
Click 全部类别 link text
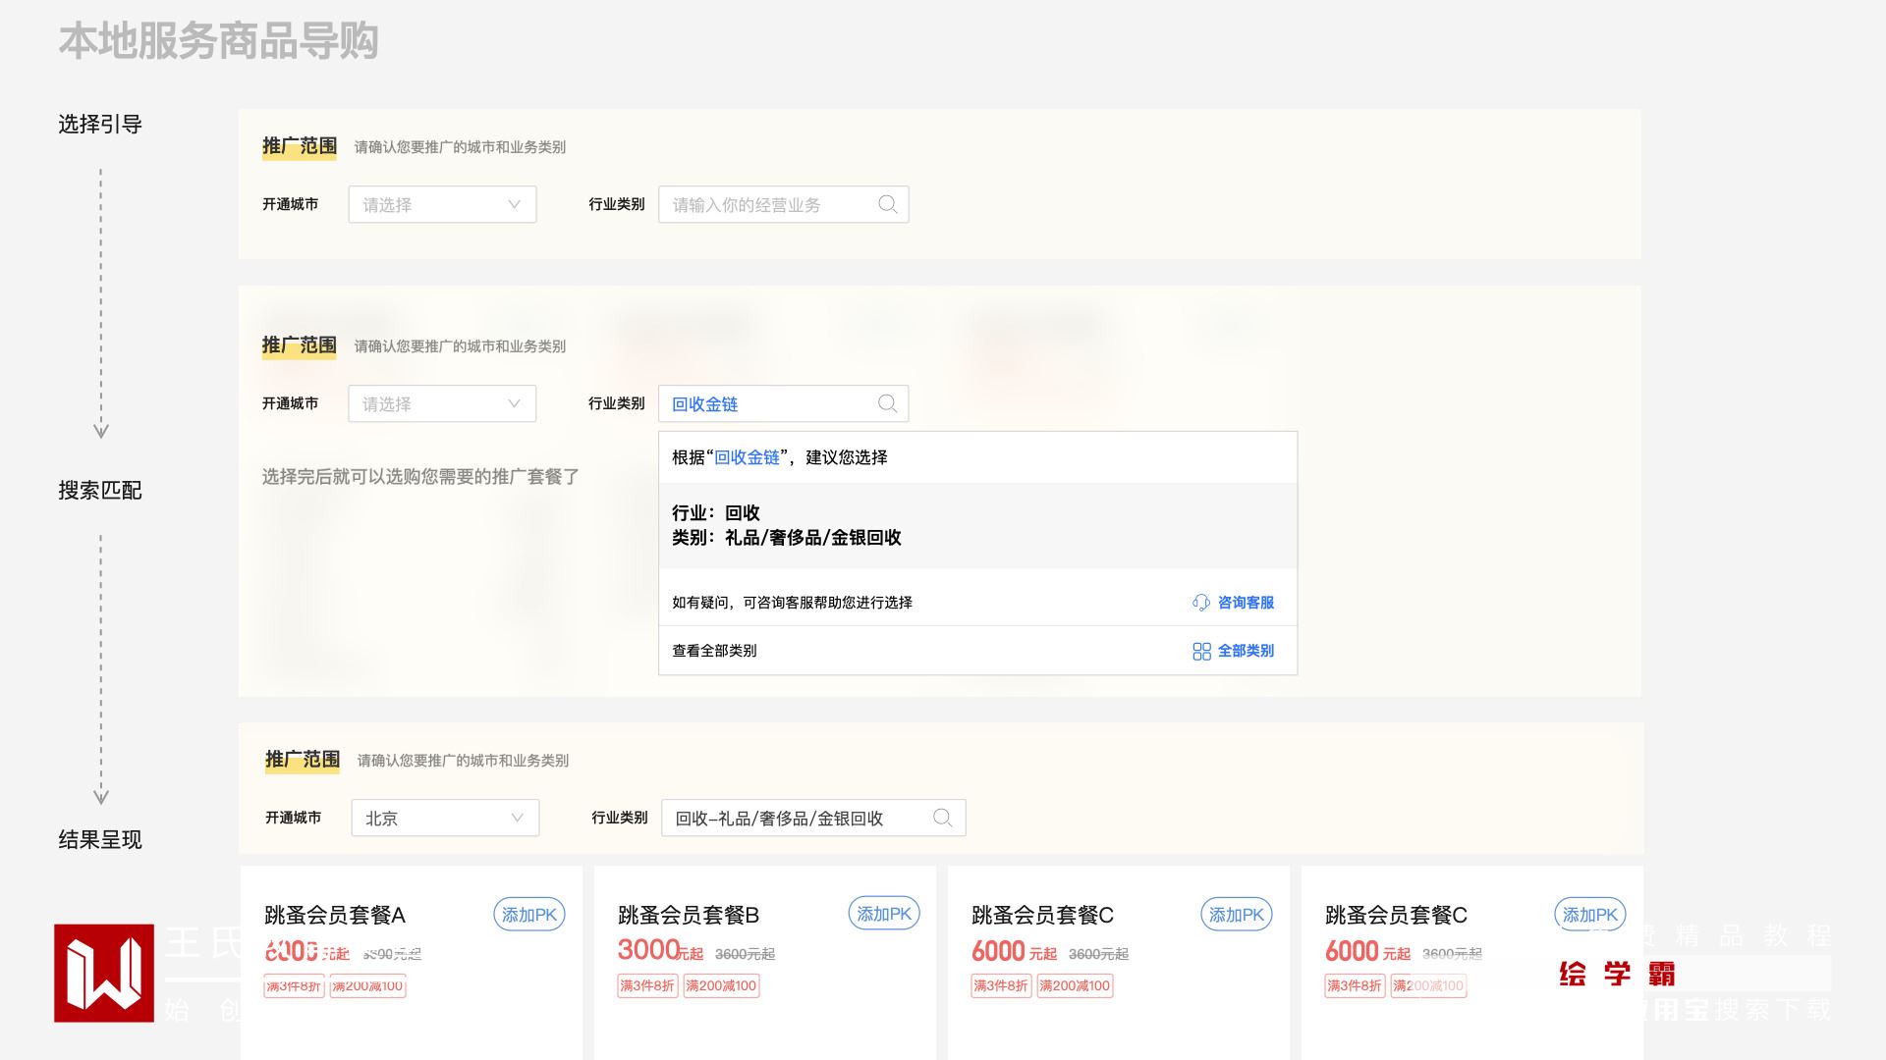point(1246,651)
